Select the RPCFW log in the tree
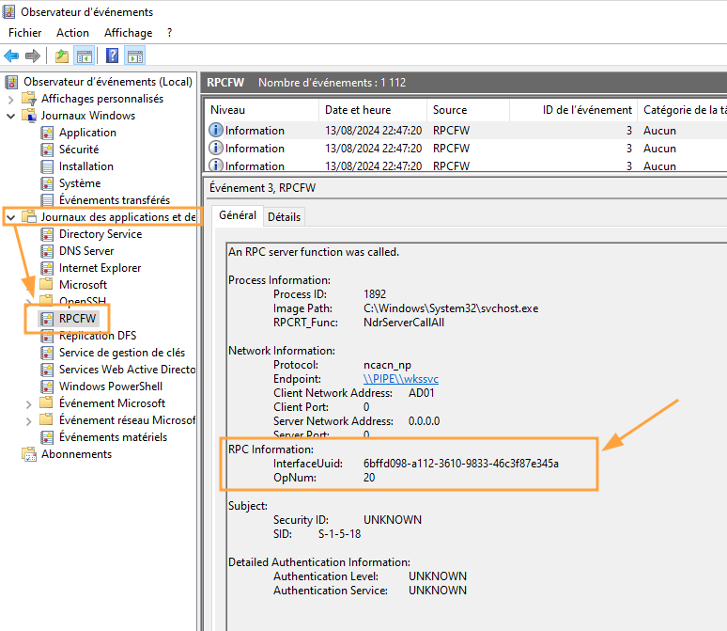This screenshot has height=631, width=727. pyautogui.click(x=77, y=319)
